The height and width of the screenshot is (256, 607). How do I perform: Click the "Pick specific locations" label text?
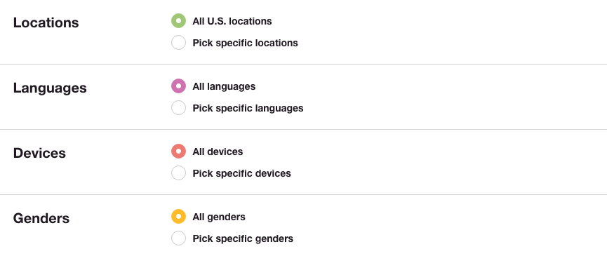246,43
